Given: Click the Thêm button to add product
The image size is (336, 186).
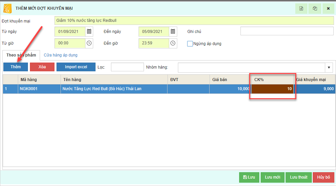Looking at the screenshot, I should 15,67.
